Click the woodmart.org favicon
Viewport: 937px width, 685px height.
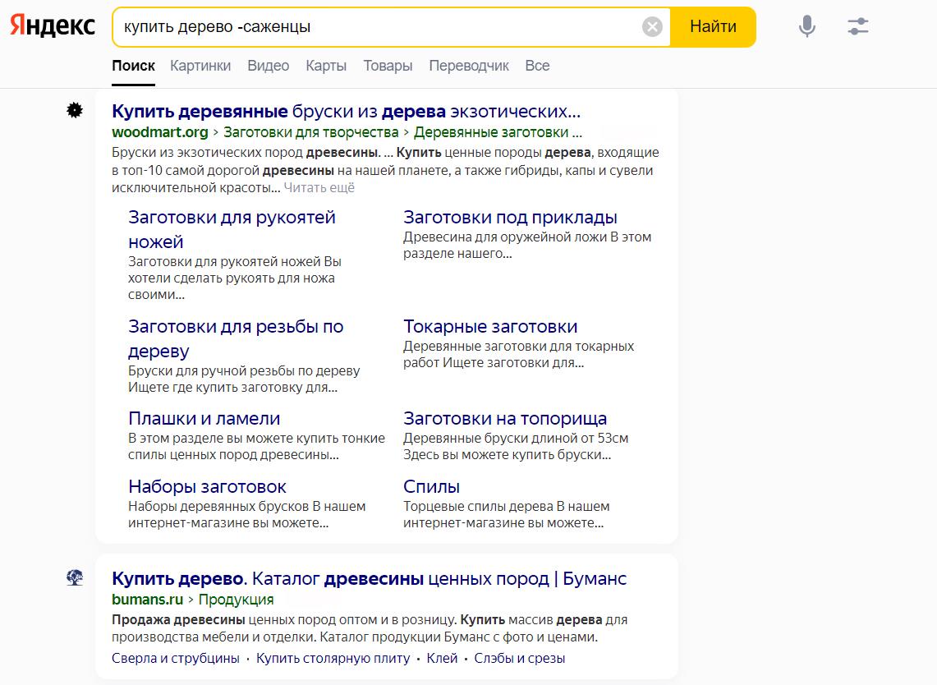[x=75, y=110]
